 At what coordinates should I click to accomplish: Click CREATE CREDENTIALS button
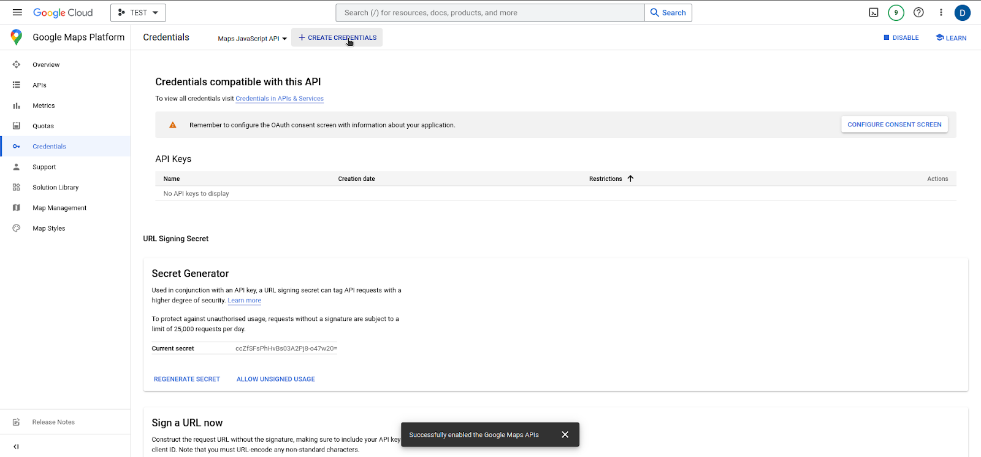point(337,37)
